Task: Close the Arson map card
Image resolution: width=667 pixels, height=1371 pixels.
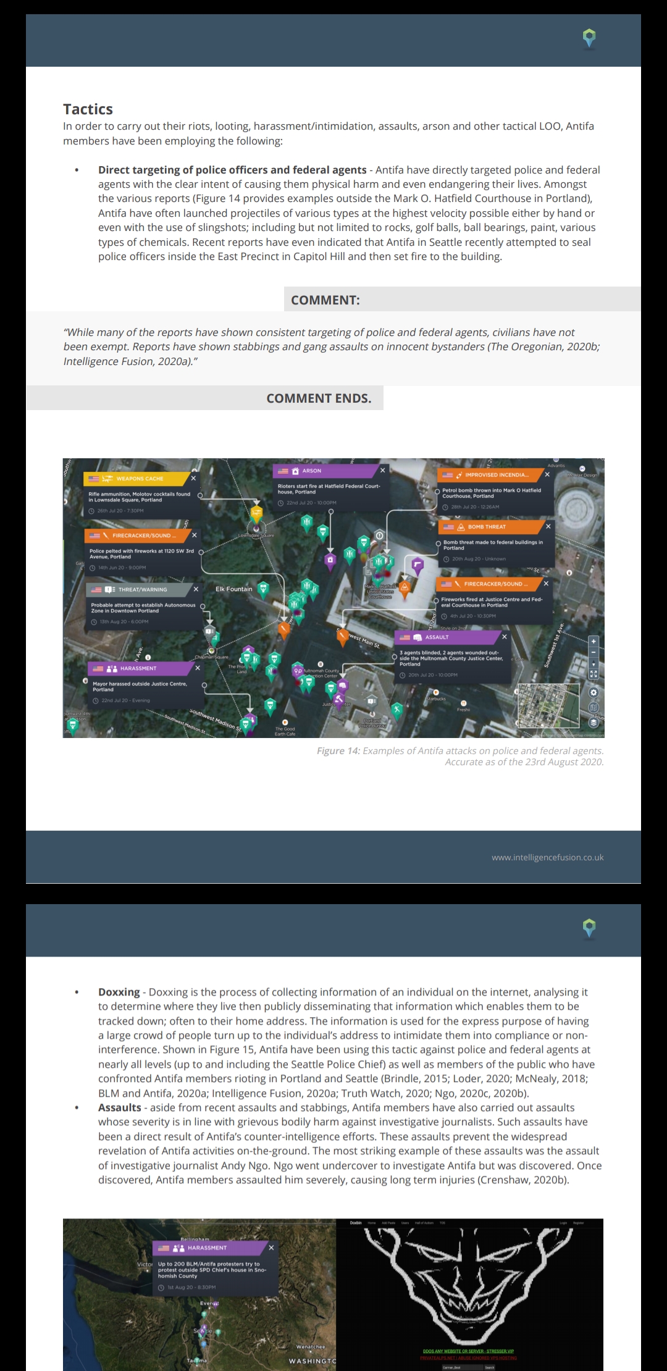Action: (382, 471)
